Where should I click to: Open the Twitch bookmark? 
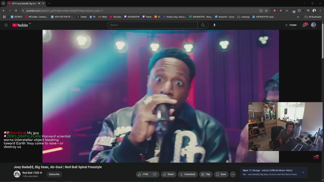[147, 17]
